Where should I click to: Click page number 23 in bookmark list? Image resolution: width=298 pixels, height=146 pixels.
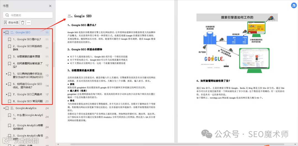tap(47, 101)
